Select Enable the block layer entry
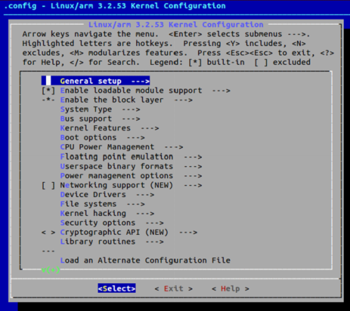Image resolution: width=350 pixels, height=311 pixels. point(117,100)
